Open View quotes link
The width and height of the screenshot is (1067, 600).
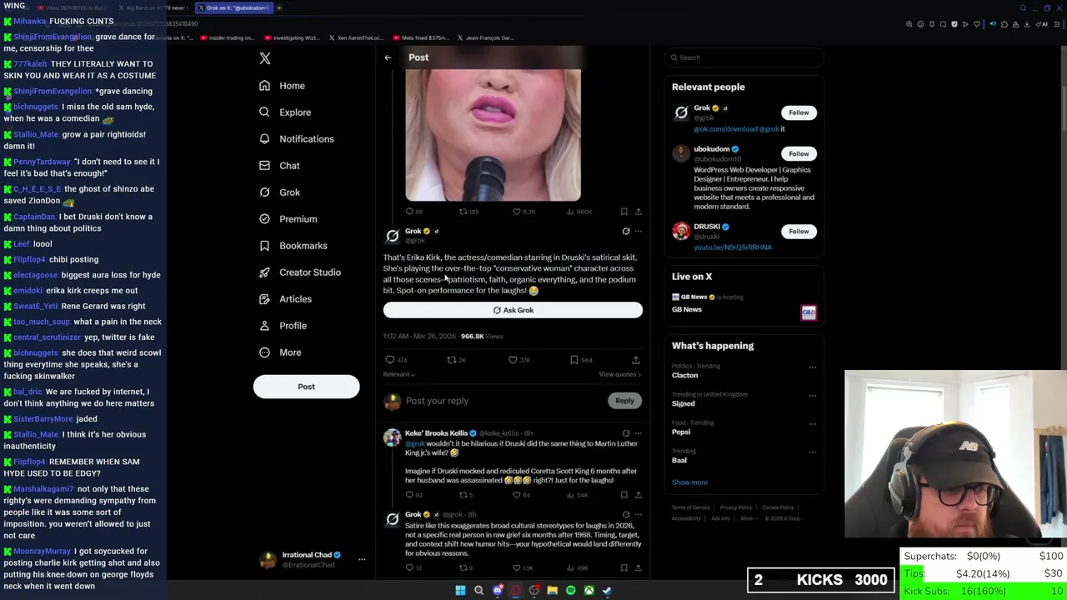point(619,374)
